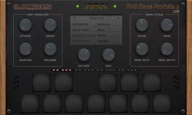Trigger the D pad, second in the lower row
The width and height of the screenshot is (192, 115).
[52, 103]
